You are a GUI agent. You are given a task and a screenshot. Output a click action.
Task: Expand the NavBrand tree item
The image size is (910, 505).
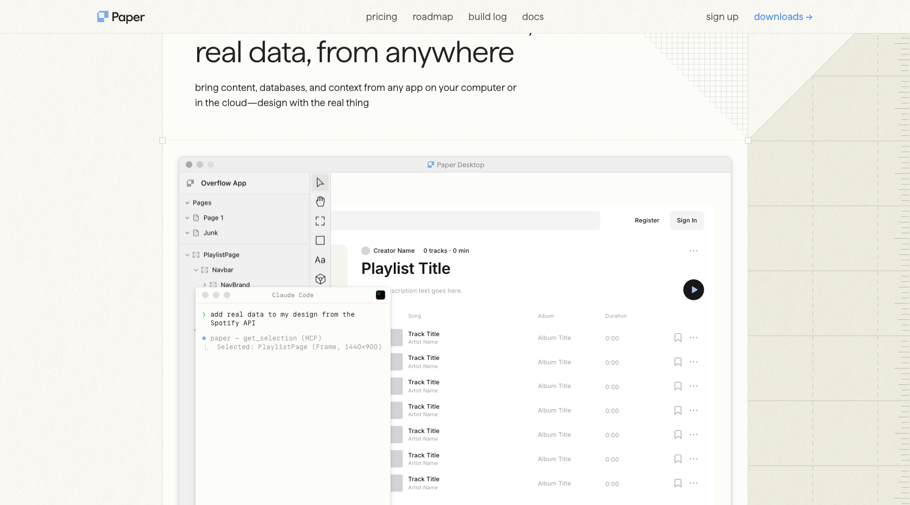click(x=204, y=284)
